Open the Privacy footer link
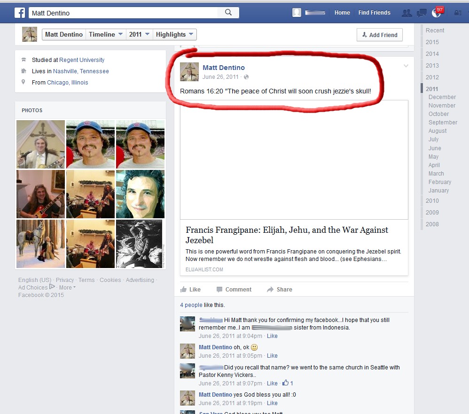This screenshot has height=414, width=469. 64,280
